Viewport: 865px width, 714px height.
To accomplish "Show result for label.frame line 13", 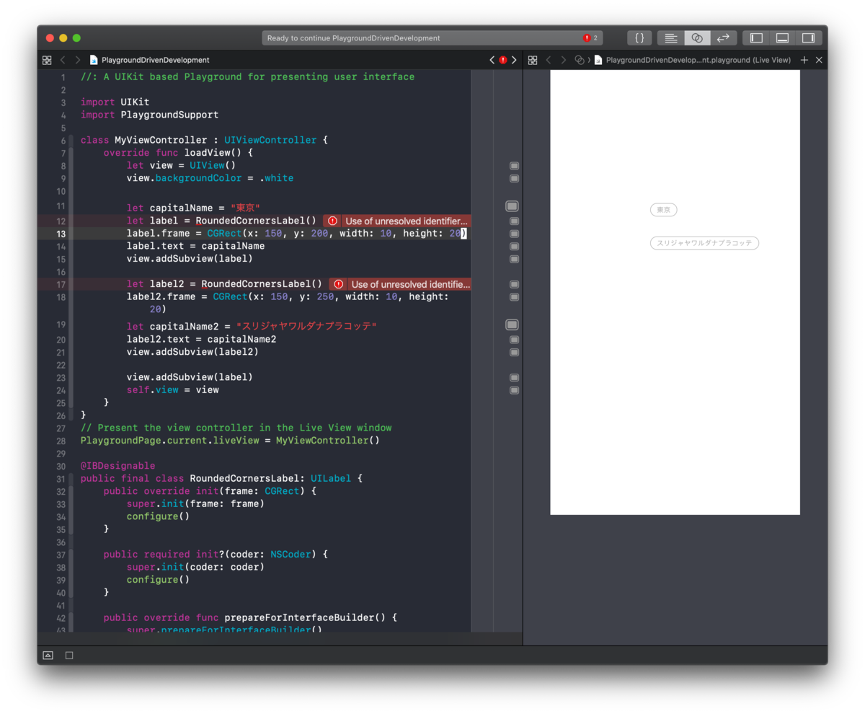I will tap(515, 234).
